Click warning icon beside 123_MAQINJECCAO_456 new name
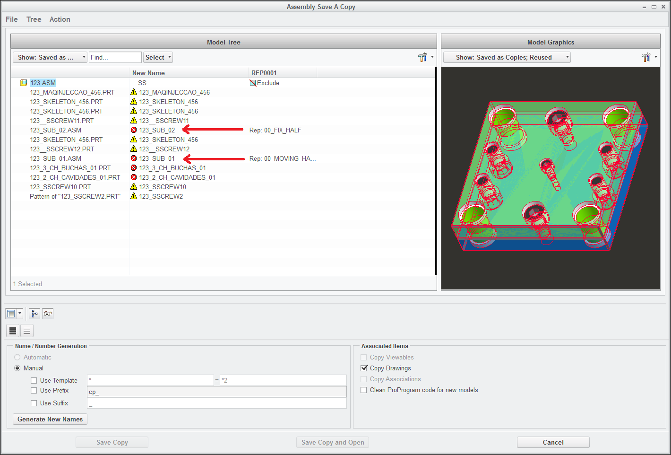The image size is (671, 455). tap(134, 92)
